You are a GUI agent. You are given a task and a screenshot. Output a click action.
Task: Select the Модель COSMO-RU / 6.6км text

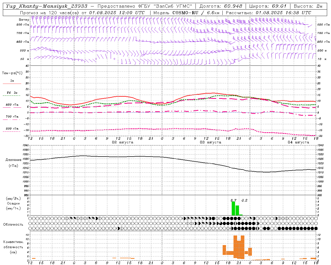click(186, 13)
